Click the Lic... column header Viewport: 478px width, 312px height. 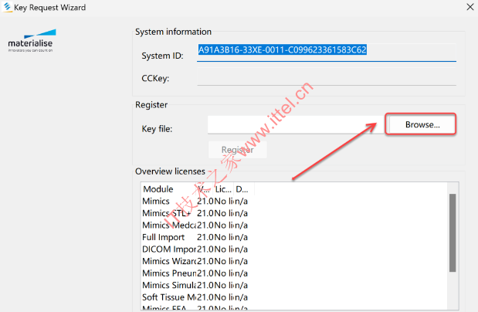click(223, 189)
